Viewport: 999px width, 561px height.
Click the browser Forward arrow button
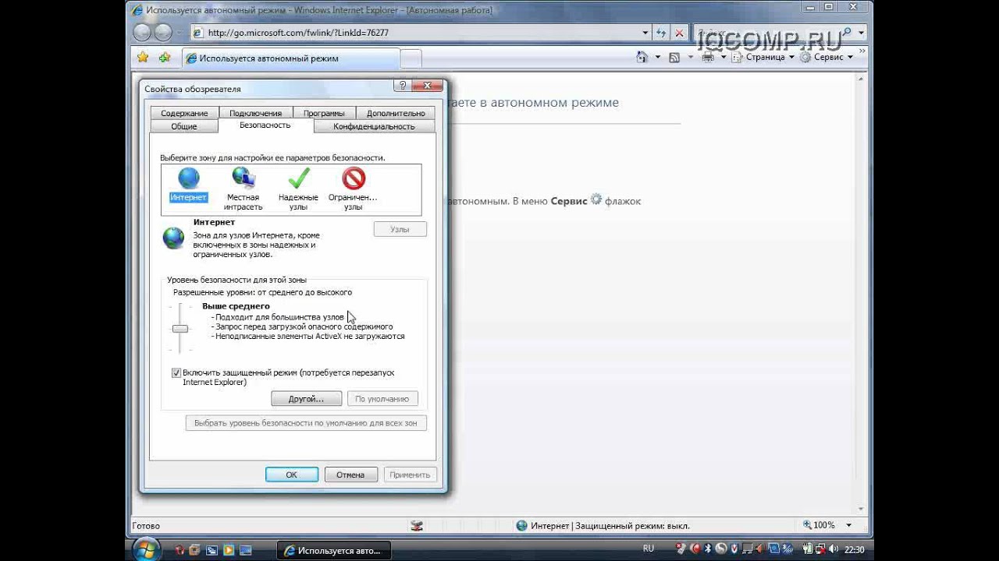[x=162, y=33]
